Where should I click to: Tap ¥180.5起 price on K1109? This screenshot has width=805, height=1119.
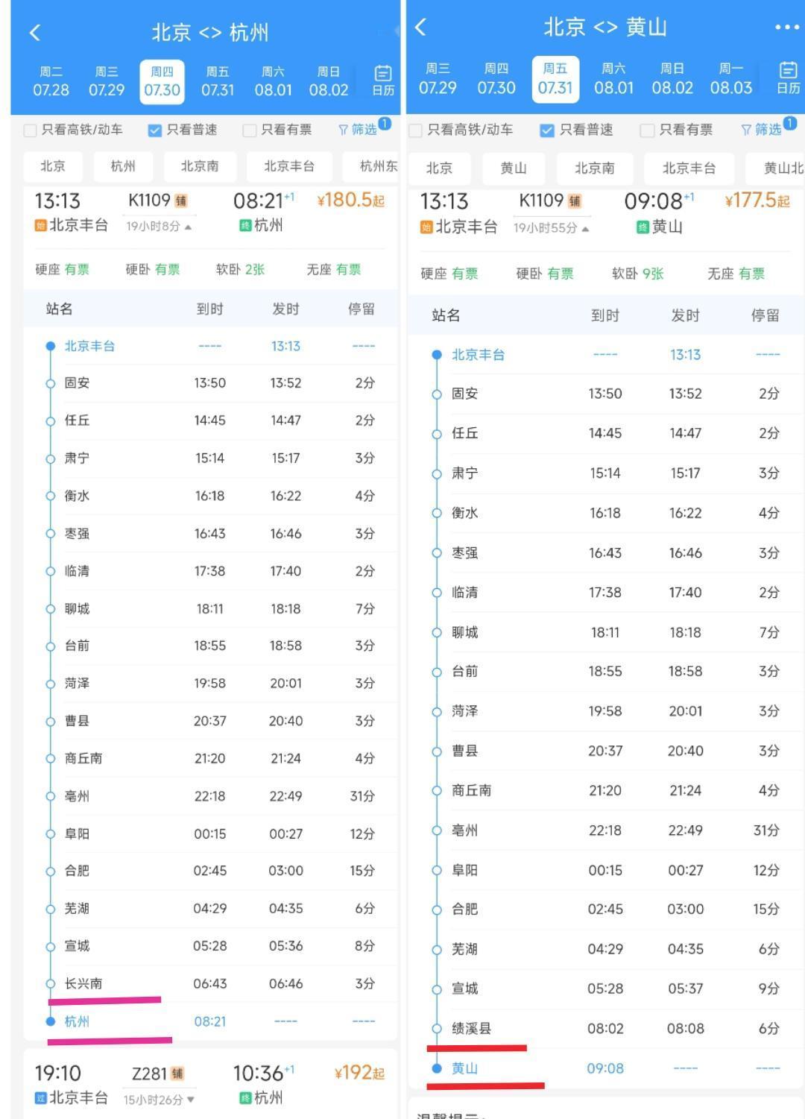click(351, 201)
